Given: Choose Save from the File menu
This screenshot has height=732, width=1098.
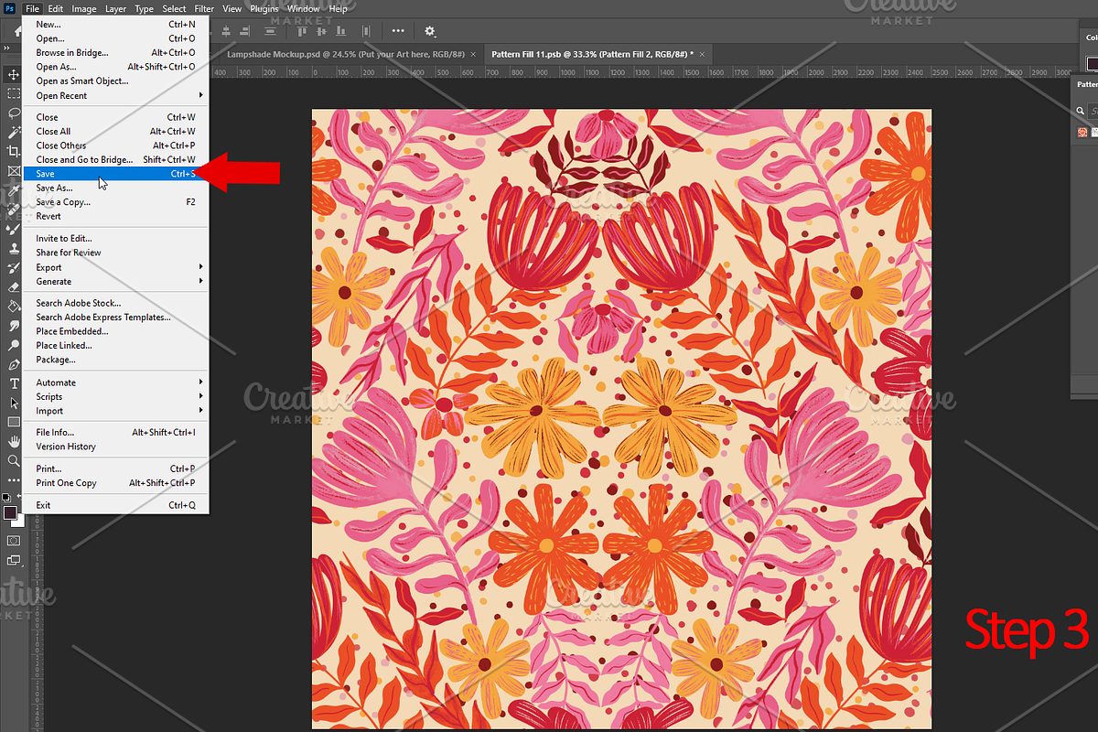Looking at the screenshot, I should 115,174.
